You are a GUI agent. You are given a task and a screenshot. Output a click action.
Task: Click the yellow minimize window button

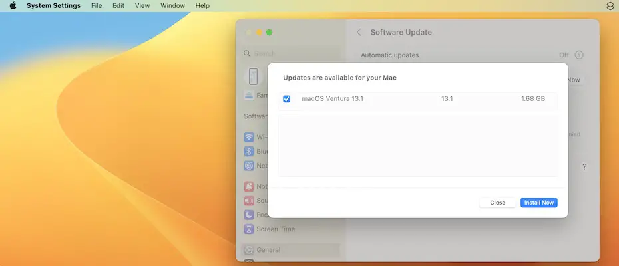click(260, 33)
